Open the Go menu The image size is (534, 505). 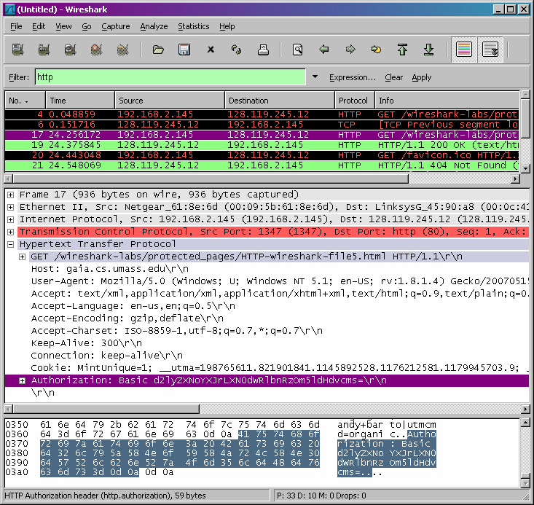(x=87, y=26)
